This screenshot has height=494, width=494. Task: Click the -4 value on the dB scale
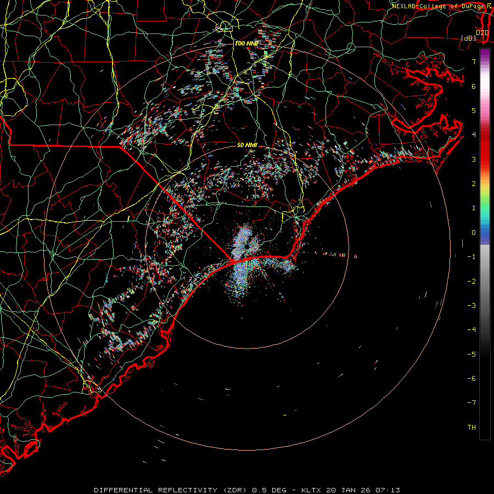[x=471, y=330]
